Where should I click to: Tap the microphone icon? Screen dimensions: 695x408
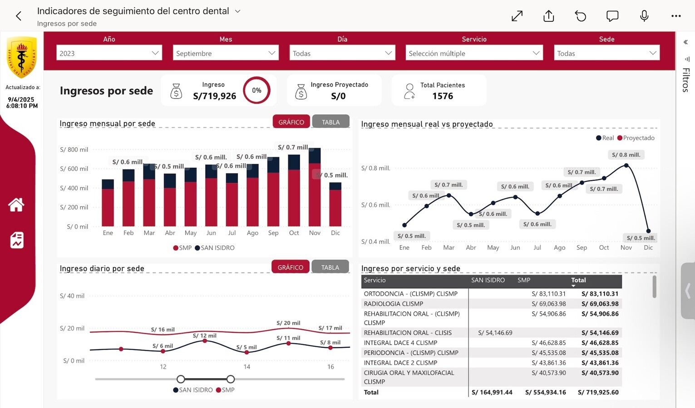(x=644, y=16)
